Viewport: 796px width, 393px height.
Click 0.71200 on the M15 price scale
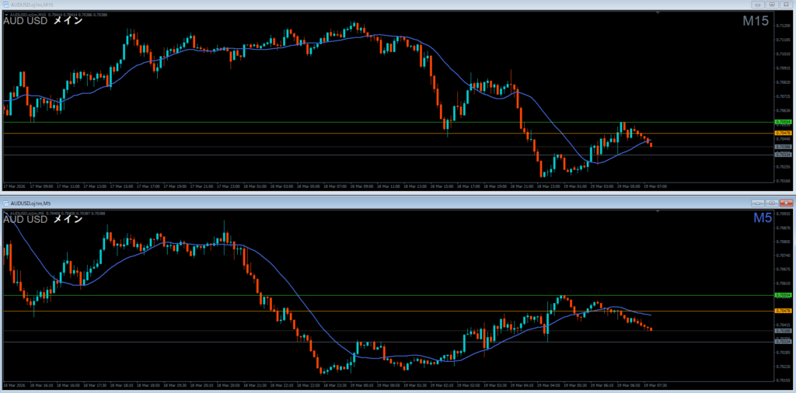point(783,26)
